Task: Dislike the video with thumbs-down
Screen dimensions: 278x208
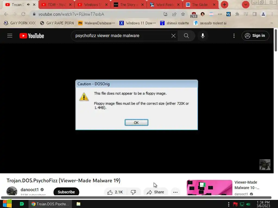Action: click(x=133, y=192)
